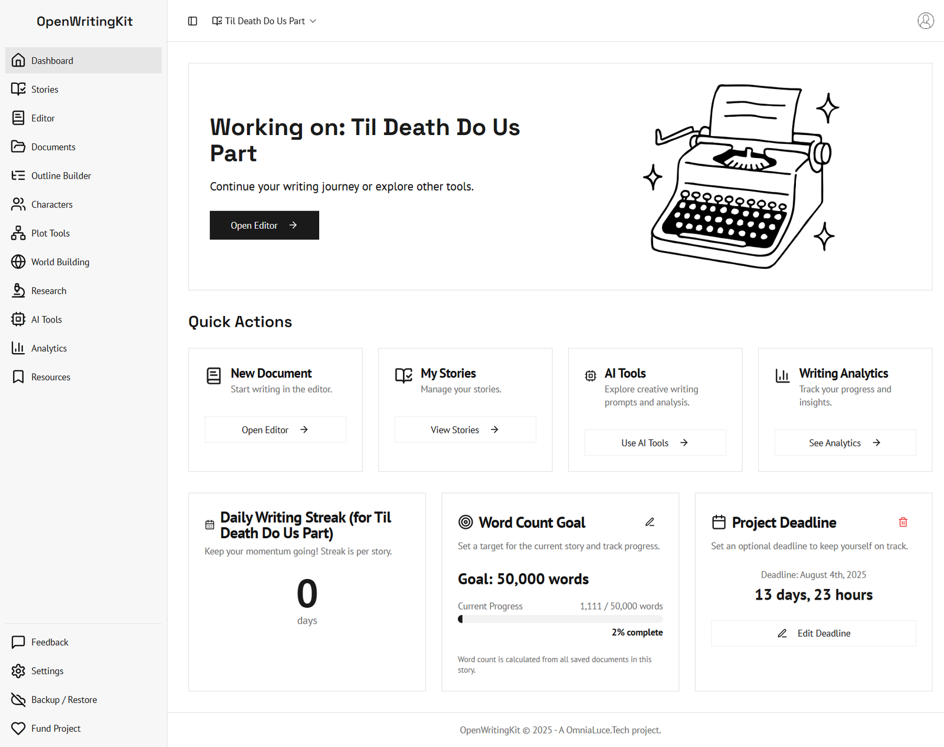Screen dimensions: 944x747
Task: Open the user profile avatar icon
Action: (x=925, y=21)
